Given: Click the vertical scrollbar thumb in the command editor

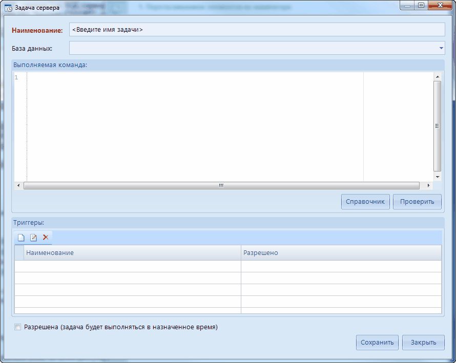Looking at the screenshot, I should point(437,126).
